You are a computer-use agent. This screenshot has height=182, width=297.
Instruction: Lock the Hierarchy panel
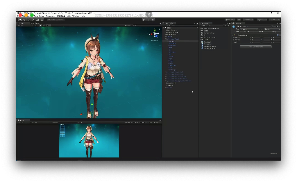(x=195, y=23)
